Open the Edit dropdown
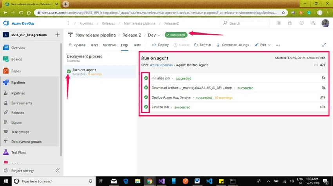Screen dimensions: 333x186 pyautogui.click(x=263, y=45)
